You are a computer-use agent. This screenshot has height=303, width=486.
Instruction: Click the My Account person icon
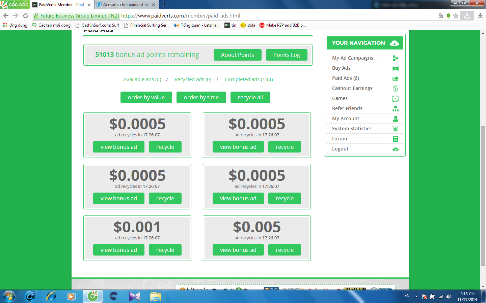(x=396, y=119)
